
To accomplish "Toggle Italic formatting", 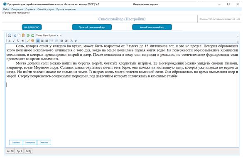I will 14,41.
